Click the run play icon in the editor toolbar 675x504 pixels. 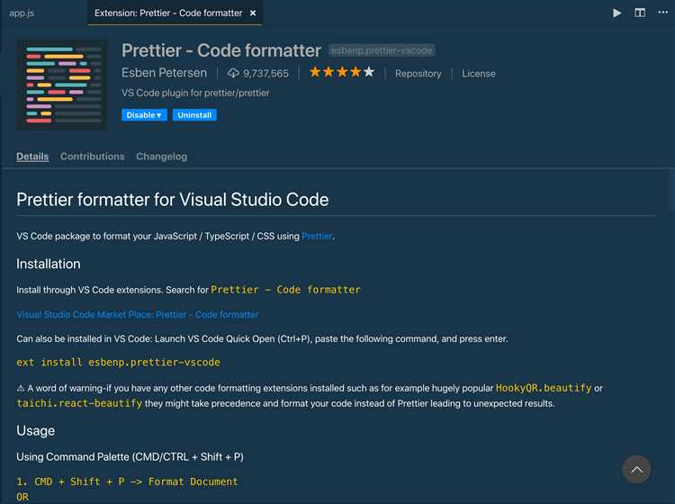click(616, 13)
